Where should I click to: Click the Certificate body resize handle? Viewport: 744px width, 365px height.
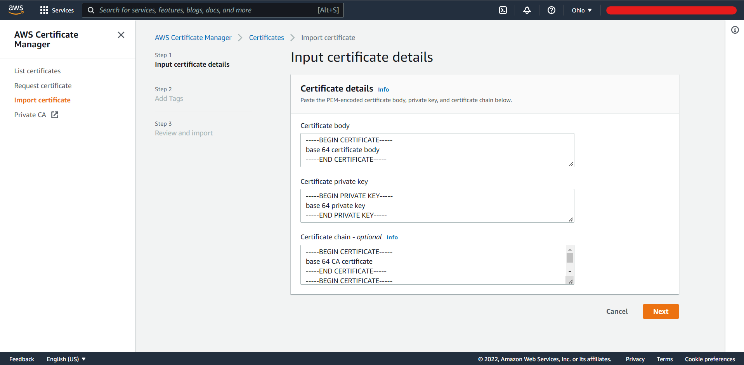pyautogui.click(x=571, y=164)
